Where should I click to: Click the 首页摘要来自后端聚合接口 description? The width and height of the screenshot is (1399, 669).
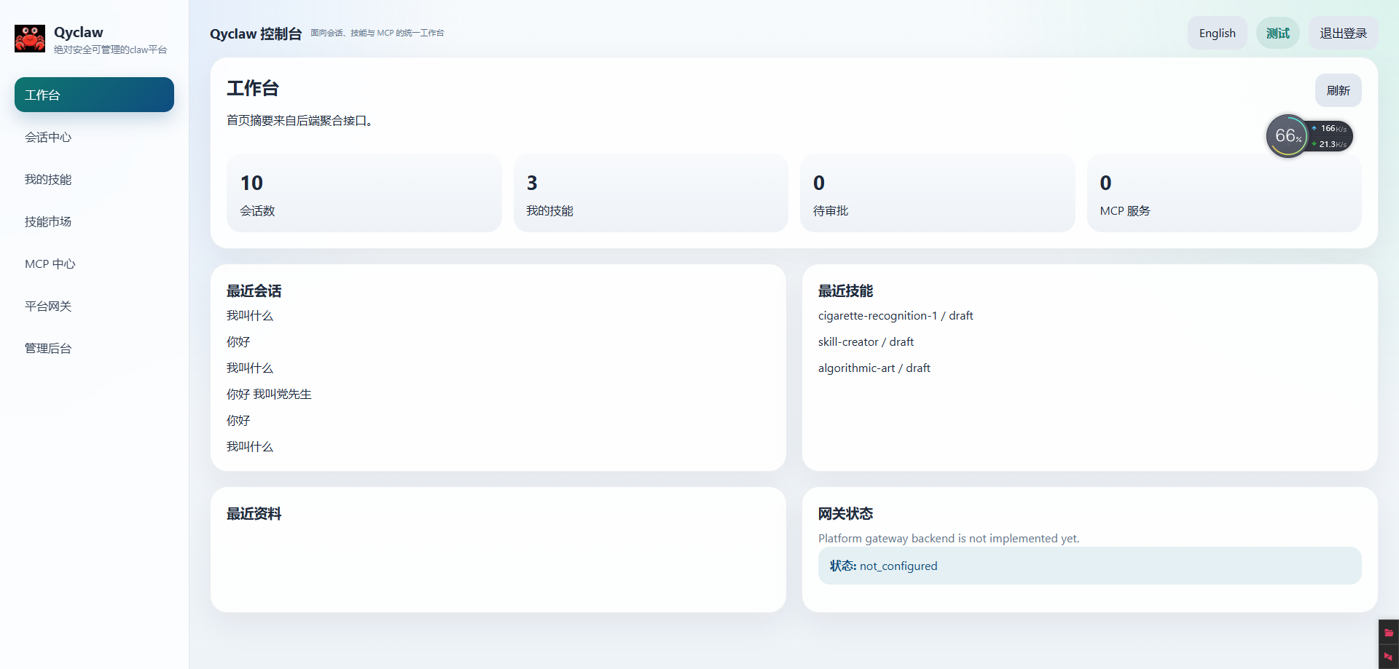click(301, 120)
